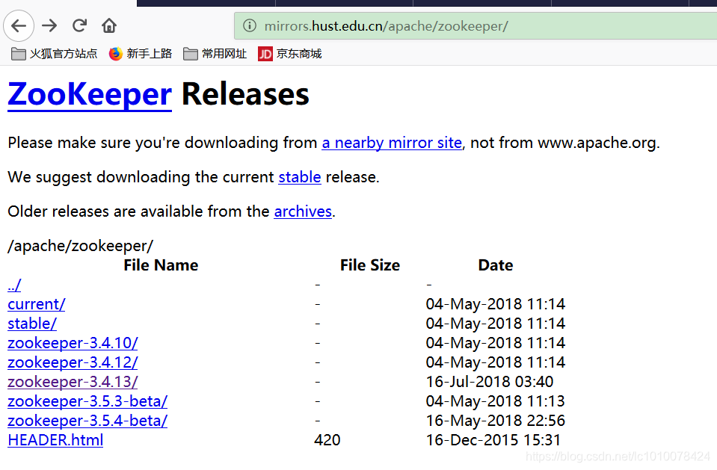The image size is (717, 470).
Task: Follow the 'a nearby mirror site' link
Action: [x=392, y=143]
